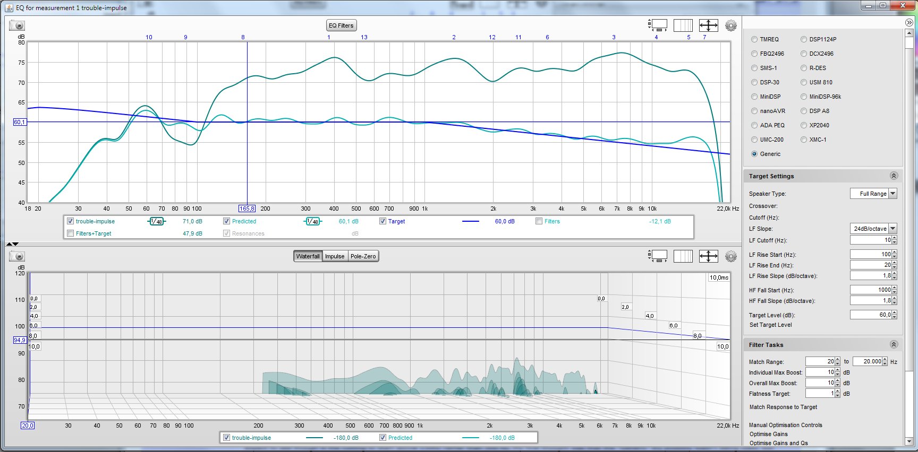
Task: Click Set Target Level
Action: coord(770,325)
